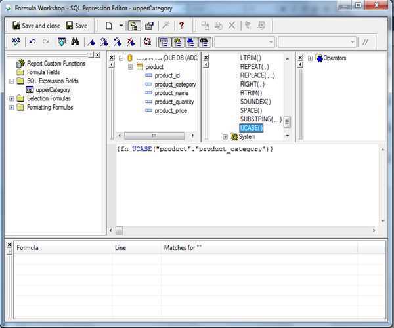Select the SUBSTRING(..) function
This screenshot has height=328, width=394.
pos(260,119)
